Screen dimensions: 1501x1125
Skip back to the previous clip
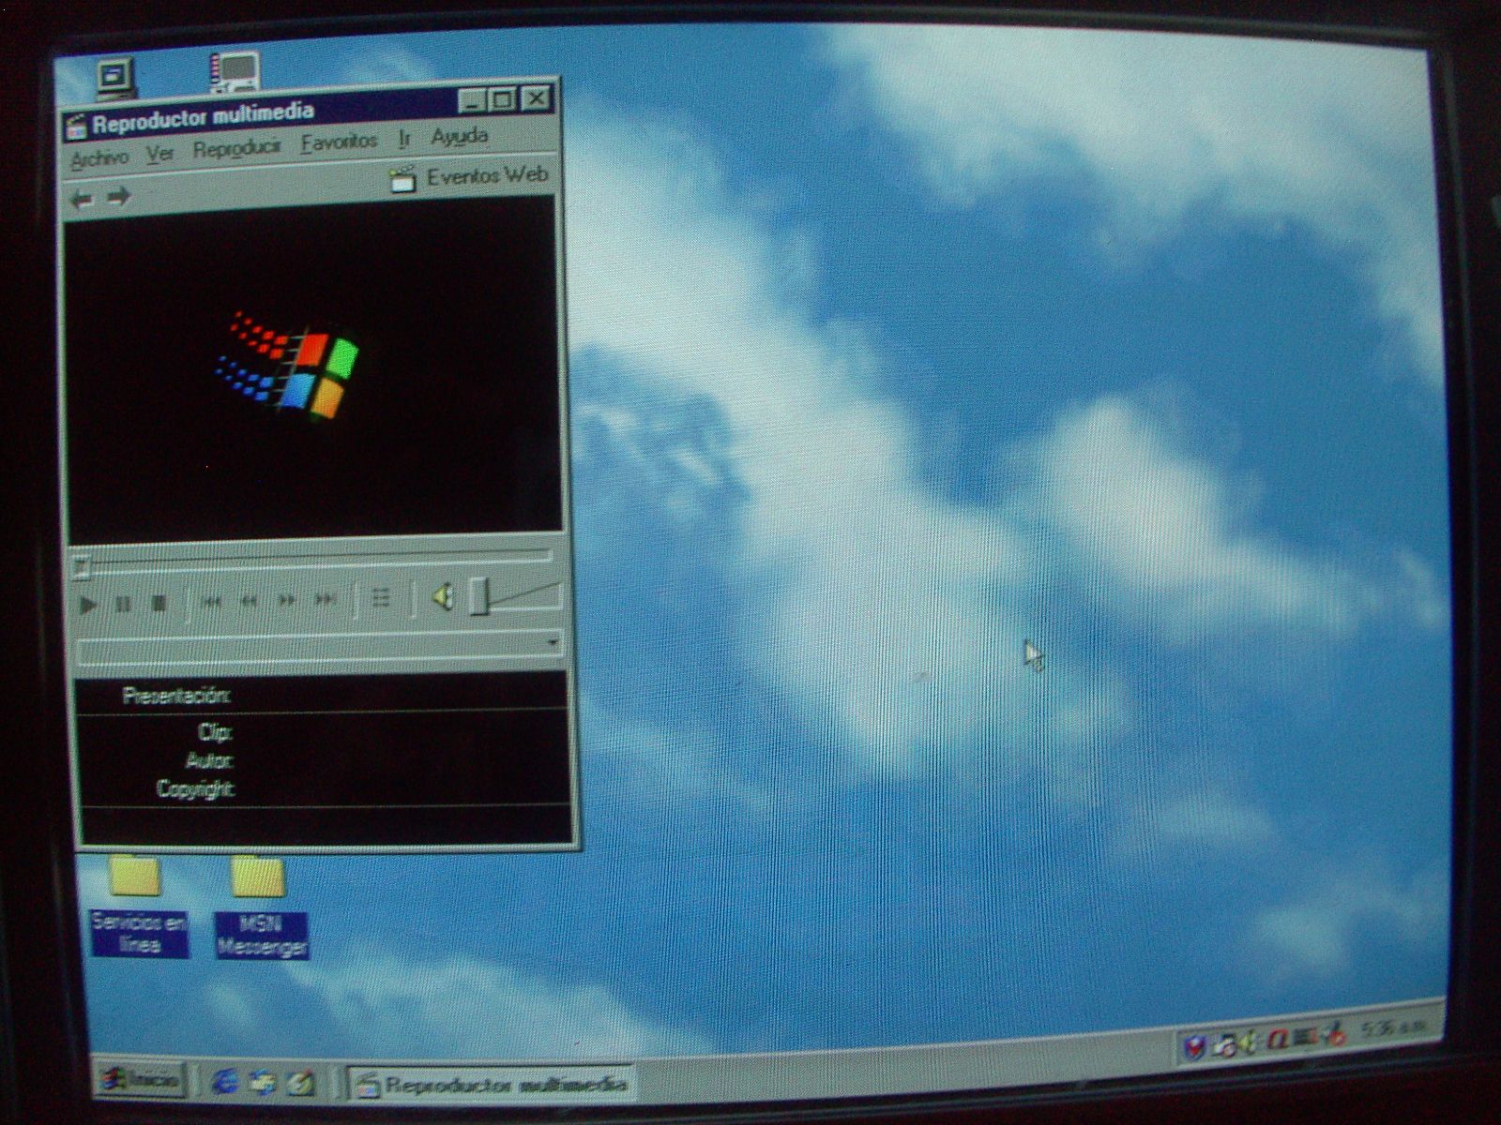click(213, 602)
